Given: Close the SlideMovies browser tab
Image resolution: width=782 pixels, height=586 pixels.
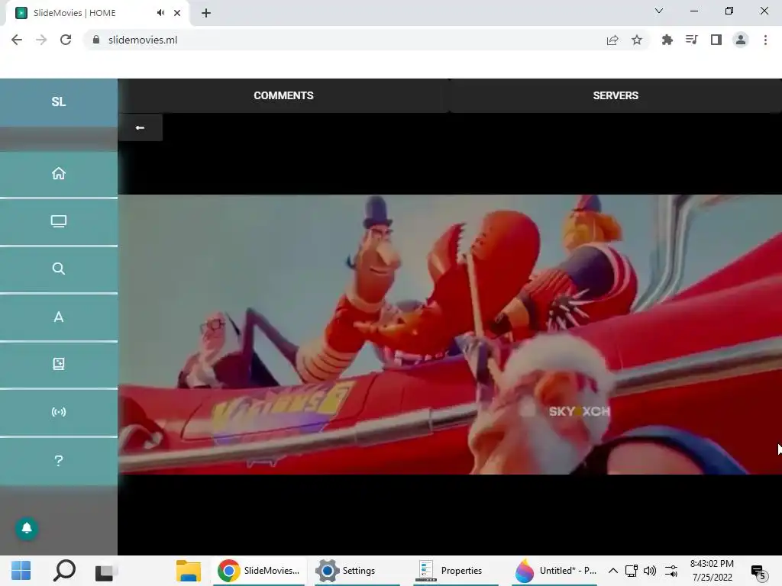Looking at the screenshot, I should tap(177, 13).
